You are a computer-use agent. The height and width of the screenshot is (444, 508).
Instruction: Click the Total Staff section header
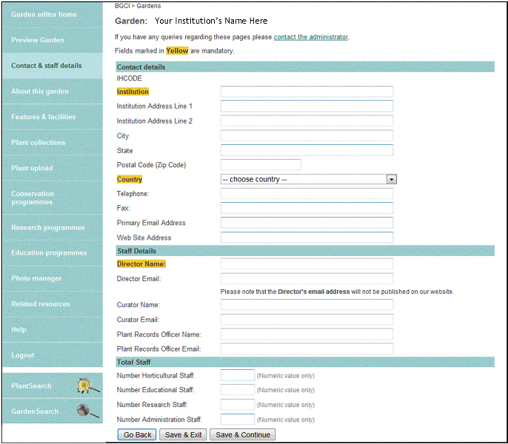coord(305,362)
